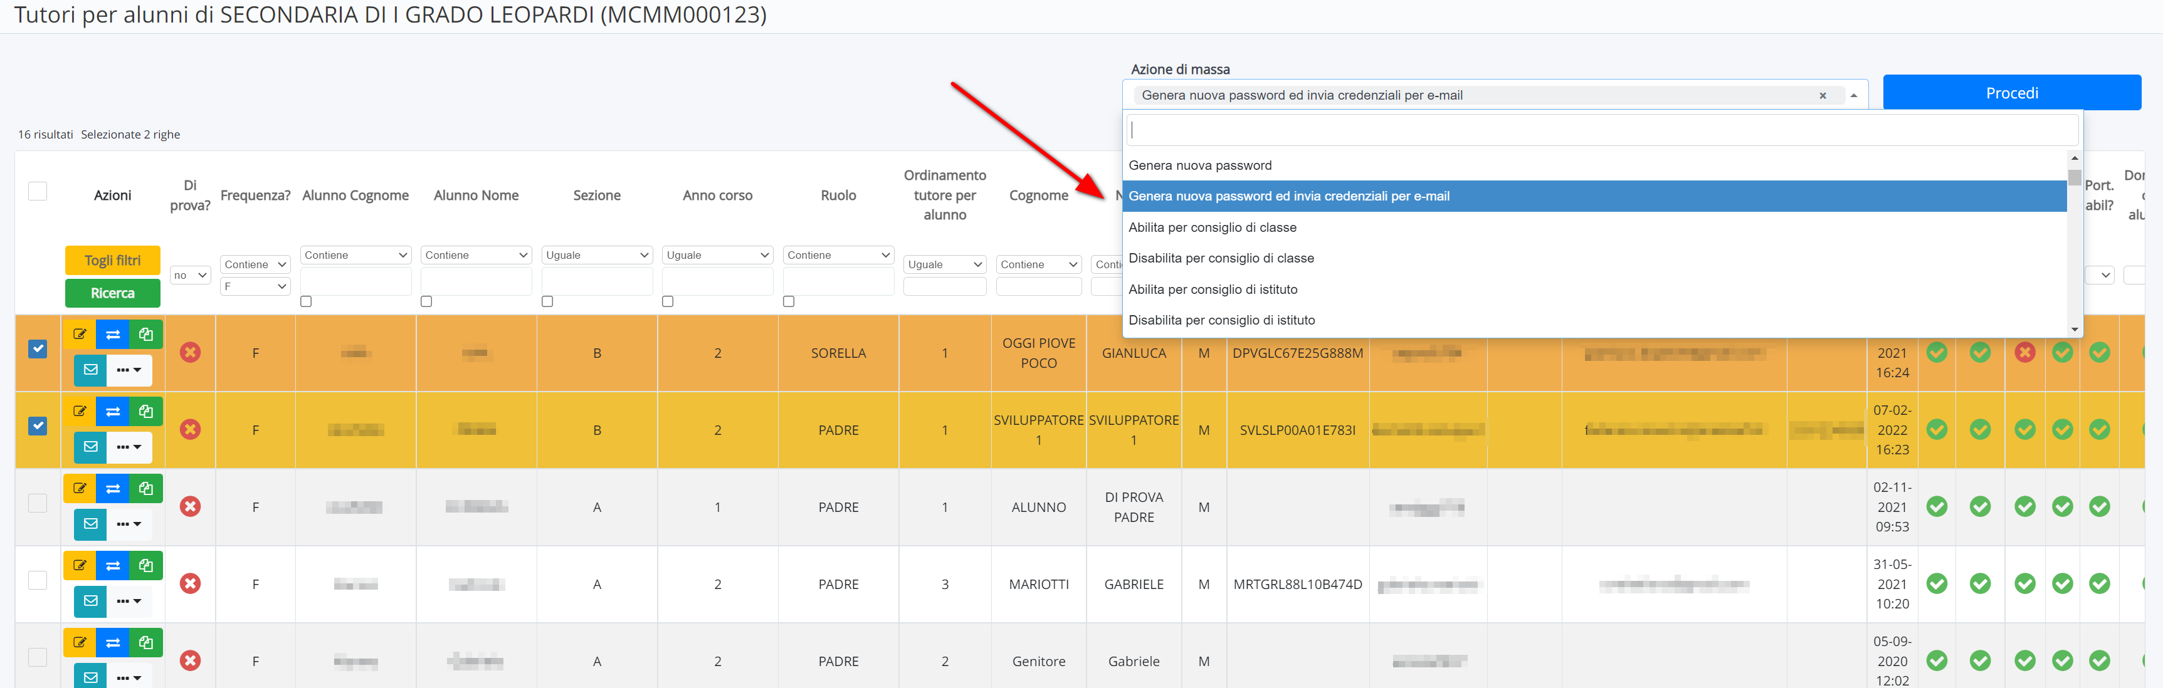
Task: Tick the checkbox under Alunno Nome filter
Action: [426, 301]
